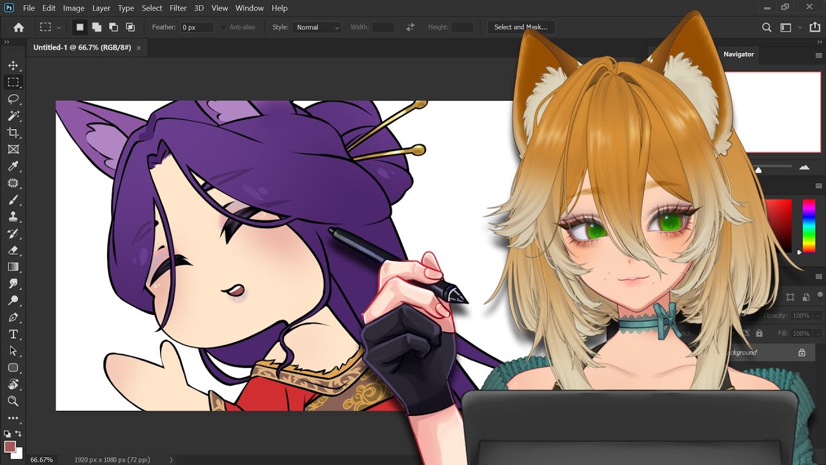This screenshot has height=465, width=826.
Task: Select the Eraser tool
Action: [x=13, y=250]
